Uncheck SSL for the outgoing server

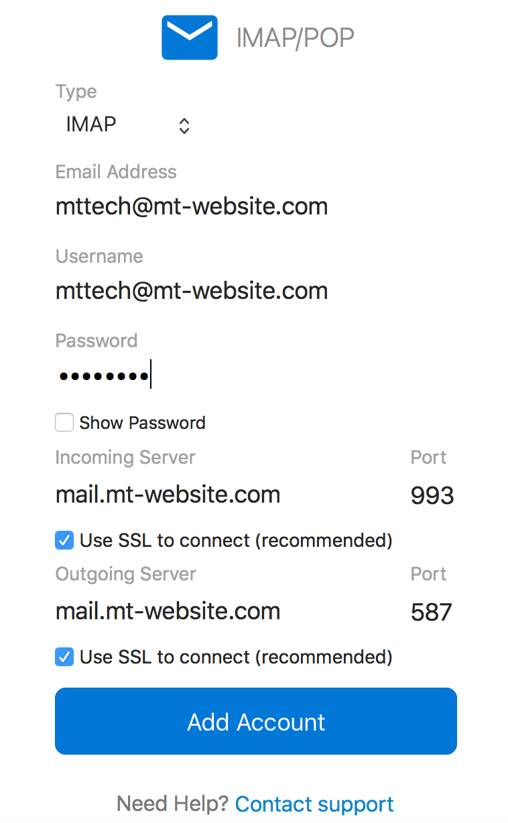(64, 657)
